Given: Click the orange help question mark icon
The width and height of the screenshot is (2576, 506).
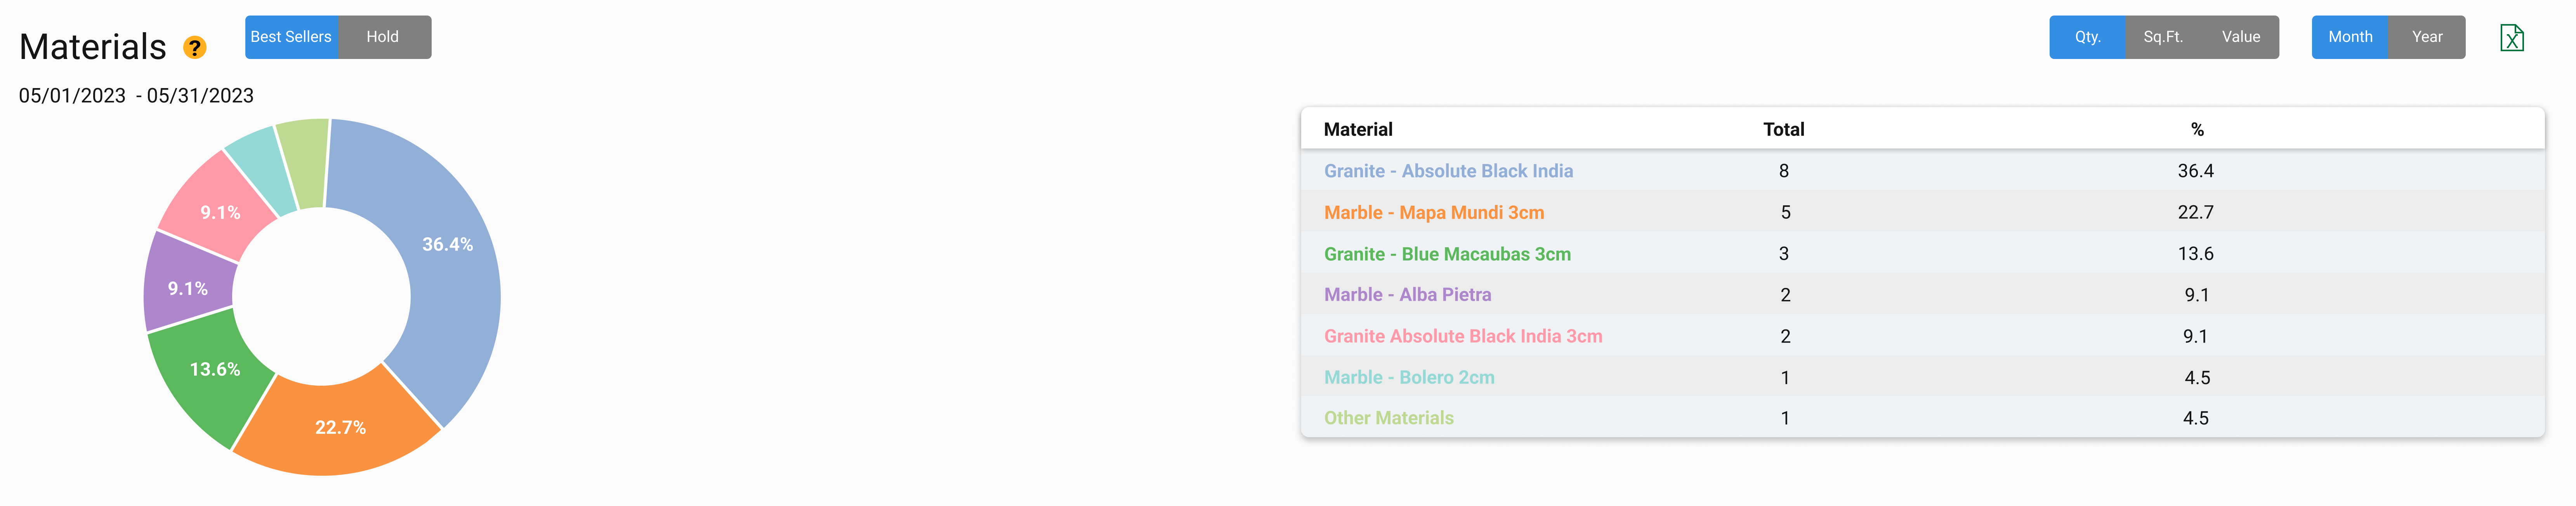Looking at the screenshot, I should (194, 47).
